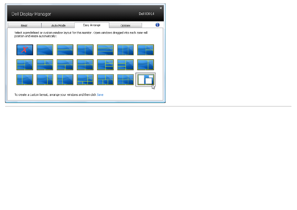The image size is (297, 210).
Task: Go to the Options tab
Action: (125, 26)
